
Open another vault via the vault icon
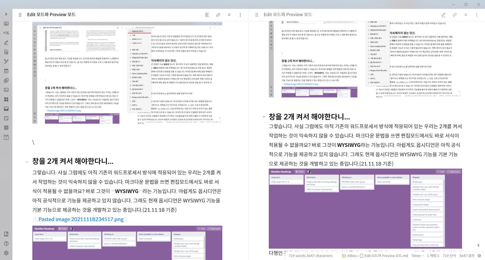point(6,234)
